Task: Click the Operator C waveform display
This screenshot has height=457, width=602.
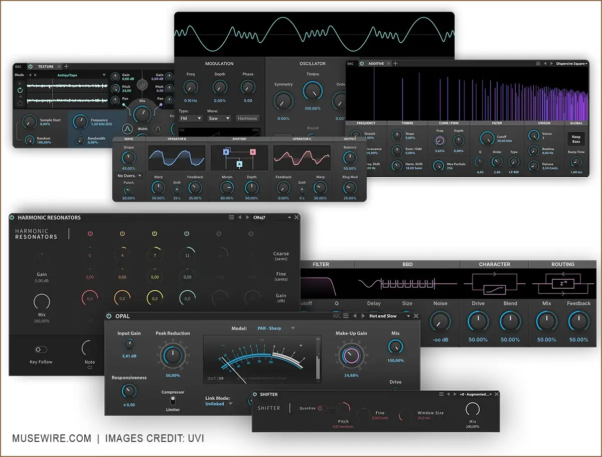Action: pos(302,158)
